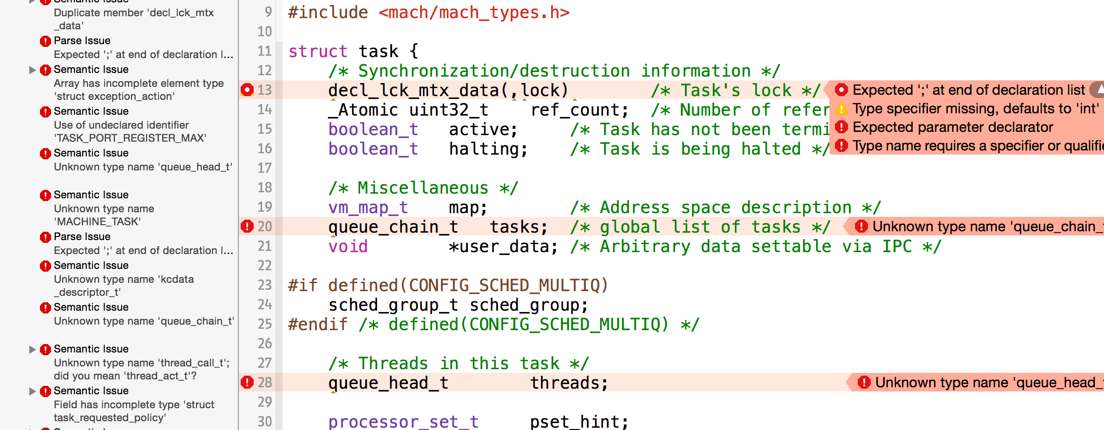The height and width of the screenshot is (430, 1104).
Task: Click 'threads;' on line 28
Action: click(569, 383)
